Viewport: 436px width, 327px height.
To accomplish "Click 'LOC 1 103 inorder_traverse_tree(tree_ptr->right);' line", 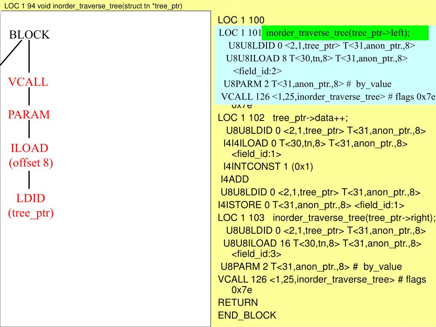I will tap(327, 218).
